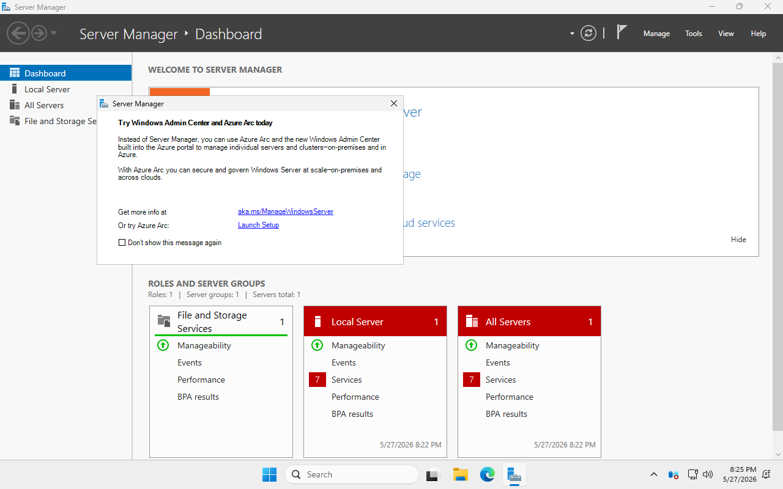Image resolution: width=783 pixels, height=489 pixels.
Task: Select Dashboard in the sidebar
Action: 65,73
